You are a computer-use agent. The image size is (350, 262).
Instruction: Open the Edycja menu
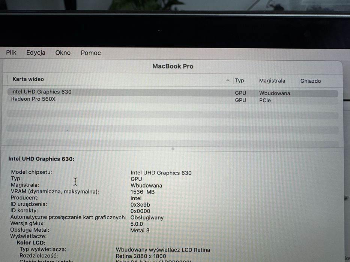point(36,52)
